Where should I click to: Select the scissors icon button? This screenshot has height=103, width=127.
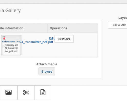[x=26, y=92]
